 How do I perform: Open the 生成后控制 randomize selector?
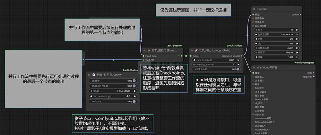coord(276,34)
